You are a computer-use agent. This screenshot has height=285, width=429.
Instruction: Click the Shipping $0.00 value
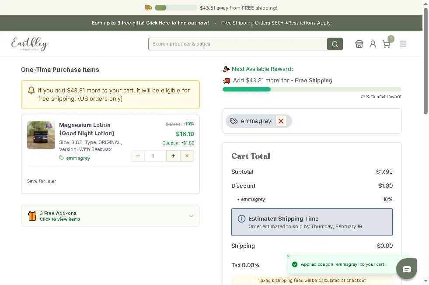pyautogui.click(x=385, y=246)
